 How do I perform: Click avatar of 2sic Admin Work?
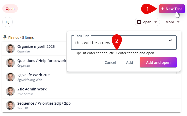click(x=10, y=91)
